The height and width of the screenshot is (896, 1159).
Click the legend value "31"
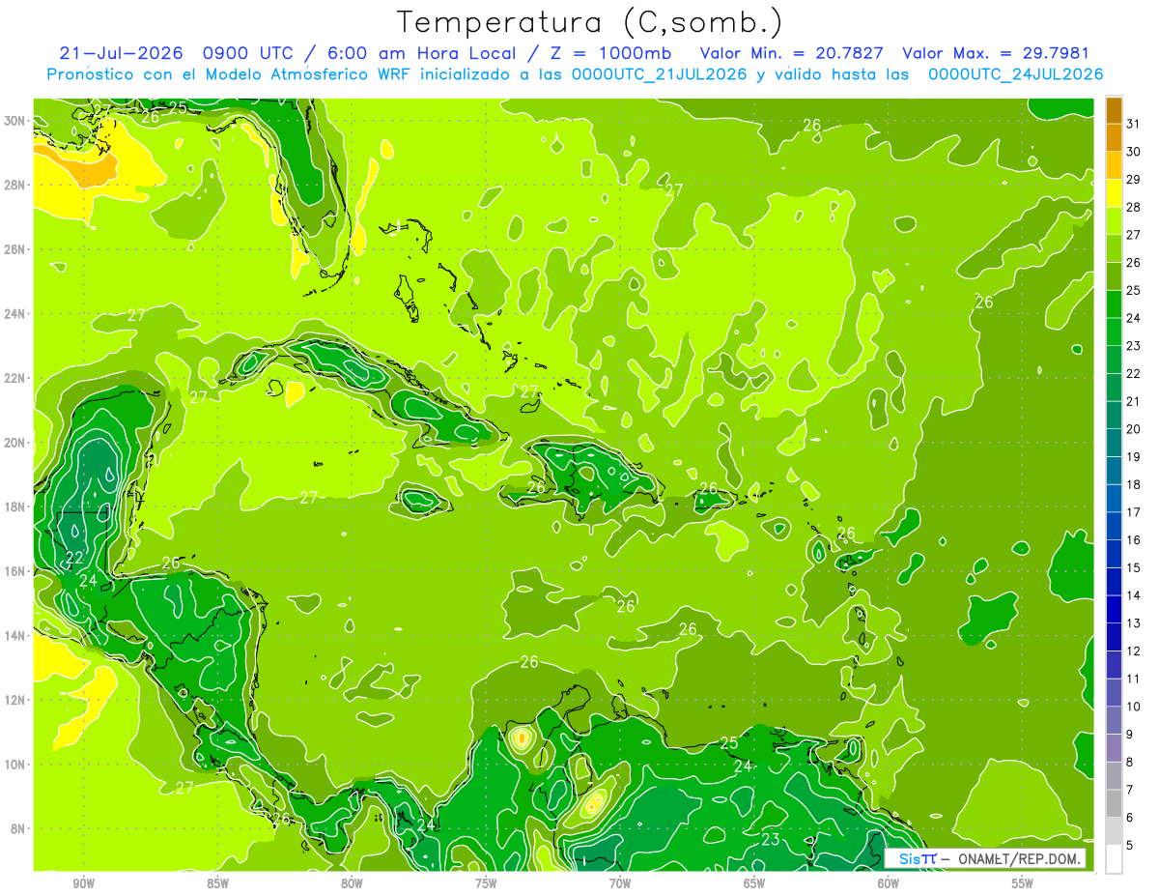point(1134,124)
